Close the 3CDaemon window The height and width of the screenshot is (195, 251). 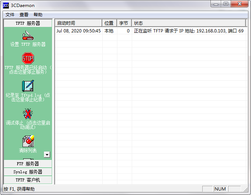tap(240, 4)
